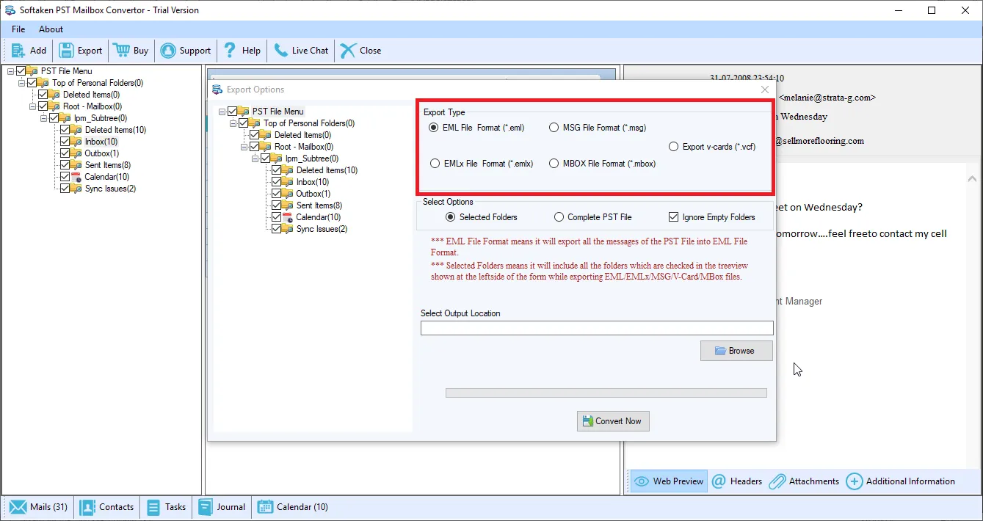
Task: Click the Deleted Items(10) folder icon in Export Options tree
Action: click(288, 170)
